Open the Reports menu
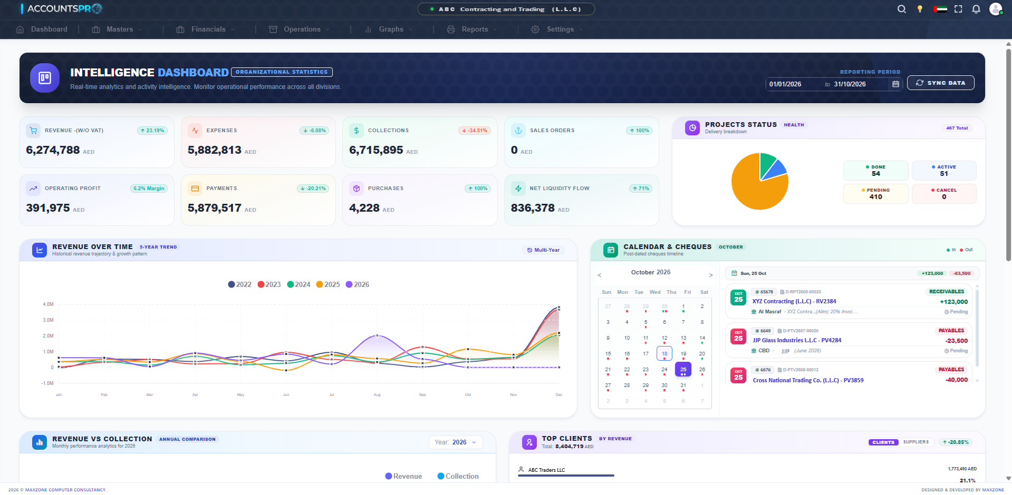This screenshot has height=495, width=1012. tap(473, 29)
